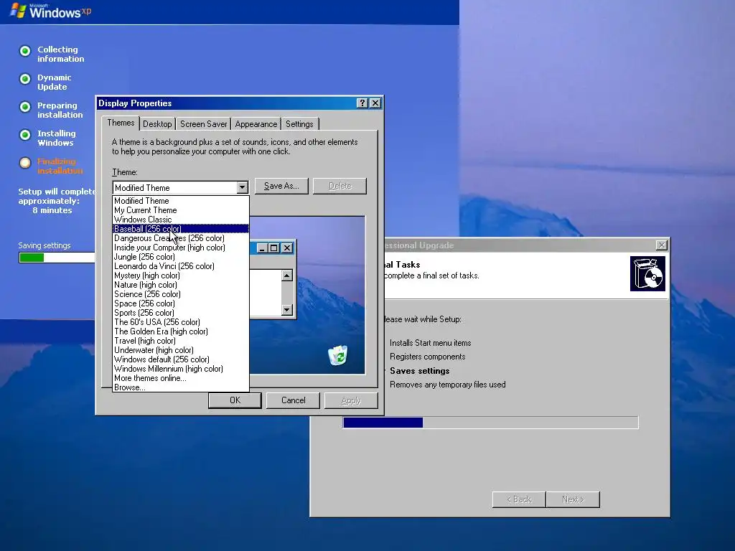Click the help question mark in Display Properties
Screen dimensions: 735x551
[x=362, y=103]
